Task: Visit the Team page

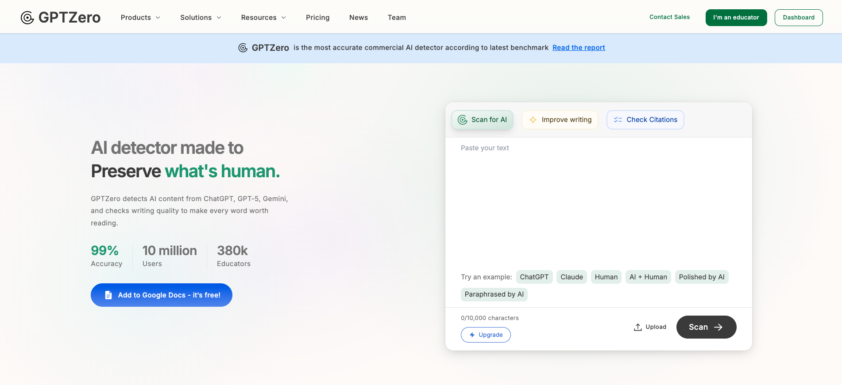Action: click(397, 18)
